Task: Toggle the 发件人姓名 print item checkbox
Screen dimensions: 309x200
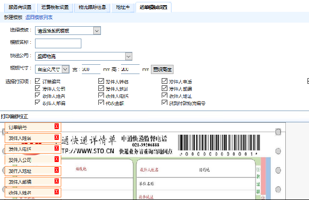Action: pyautogui.click(x=101, y=81)
